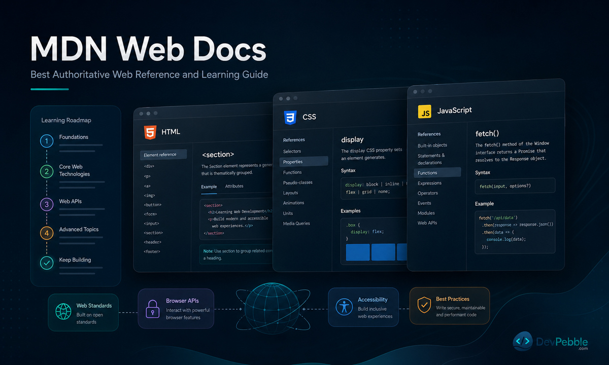
Task: Click the HTML5 shield logo icon
Action: (150, 132)
